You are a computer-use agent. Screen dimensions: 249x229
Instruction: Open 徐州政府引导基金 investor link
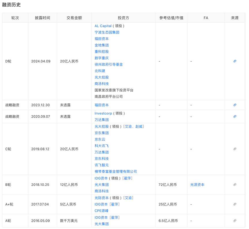(109, 64)
